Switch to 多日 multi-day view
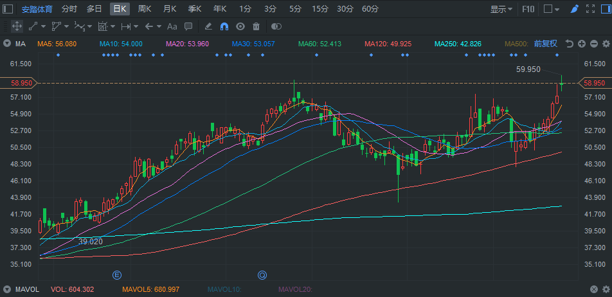 pos(94,9)
